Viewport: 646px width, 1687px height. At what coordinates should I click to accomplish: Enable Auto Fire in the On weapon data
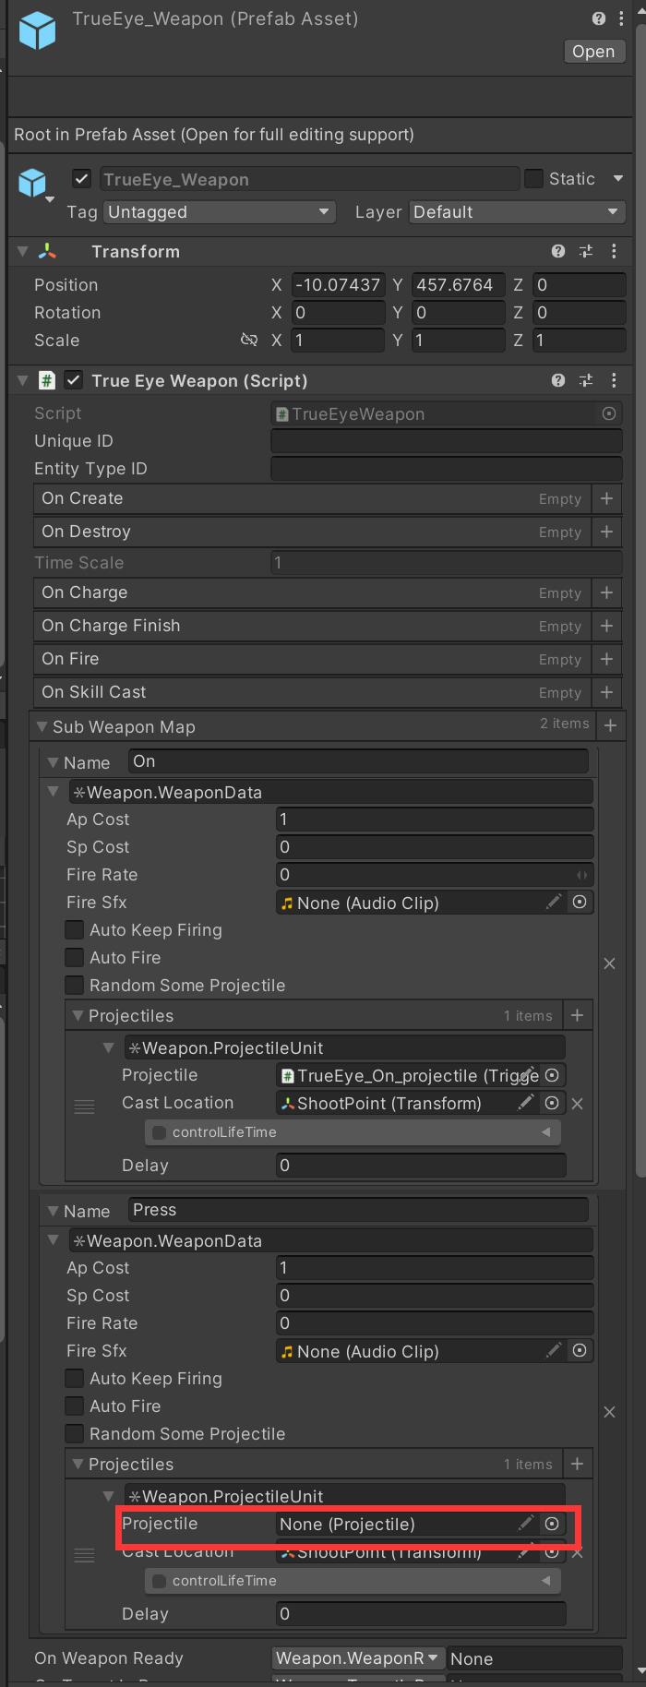pyautogui.click(x=74, y=958)
